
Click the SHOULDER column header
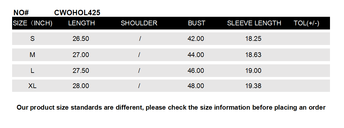(x=139, y=23)
